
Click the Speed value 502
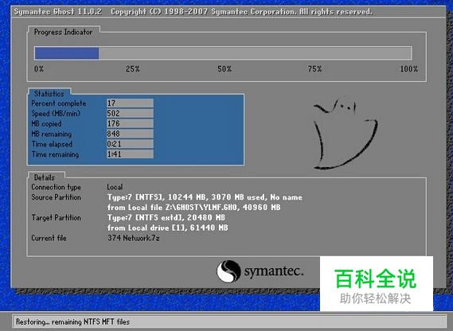tap(130, 113)
